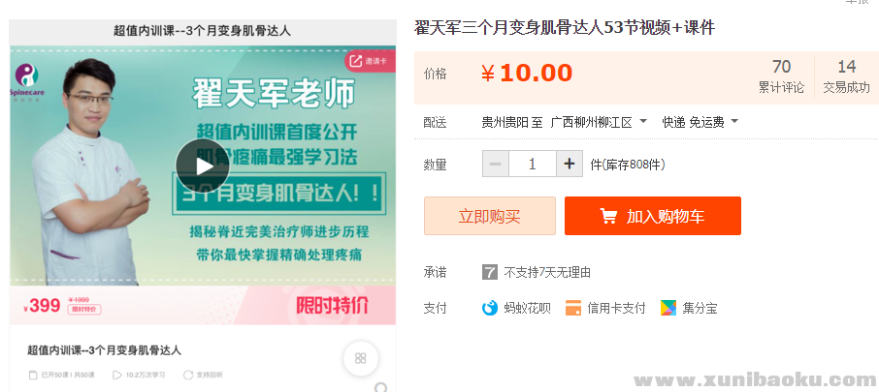Click the Spinecare logo
This screenshot has height=392, width=879.
25,76
